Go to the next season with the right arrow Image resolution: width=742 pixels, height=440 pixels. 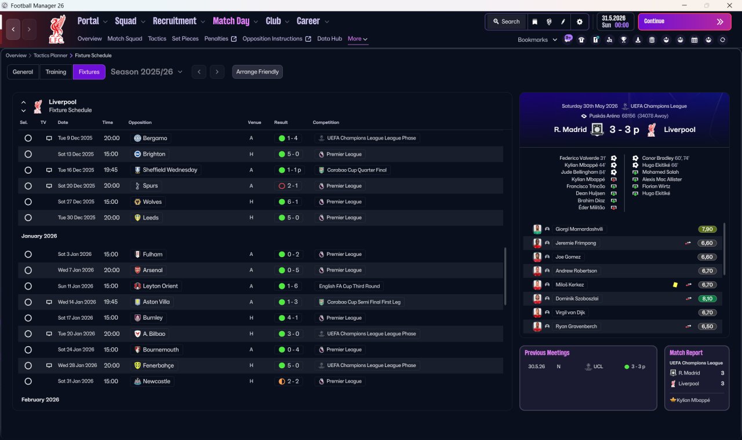click(217, 72)
